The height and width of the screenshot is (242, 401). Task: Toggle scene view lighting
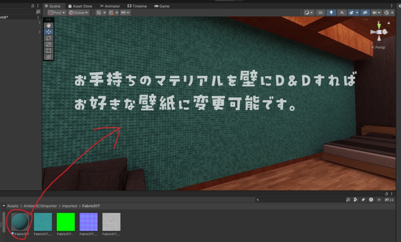coord(331,13)
